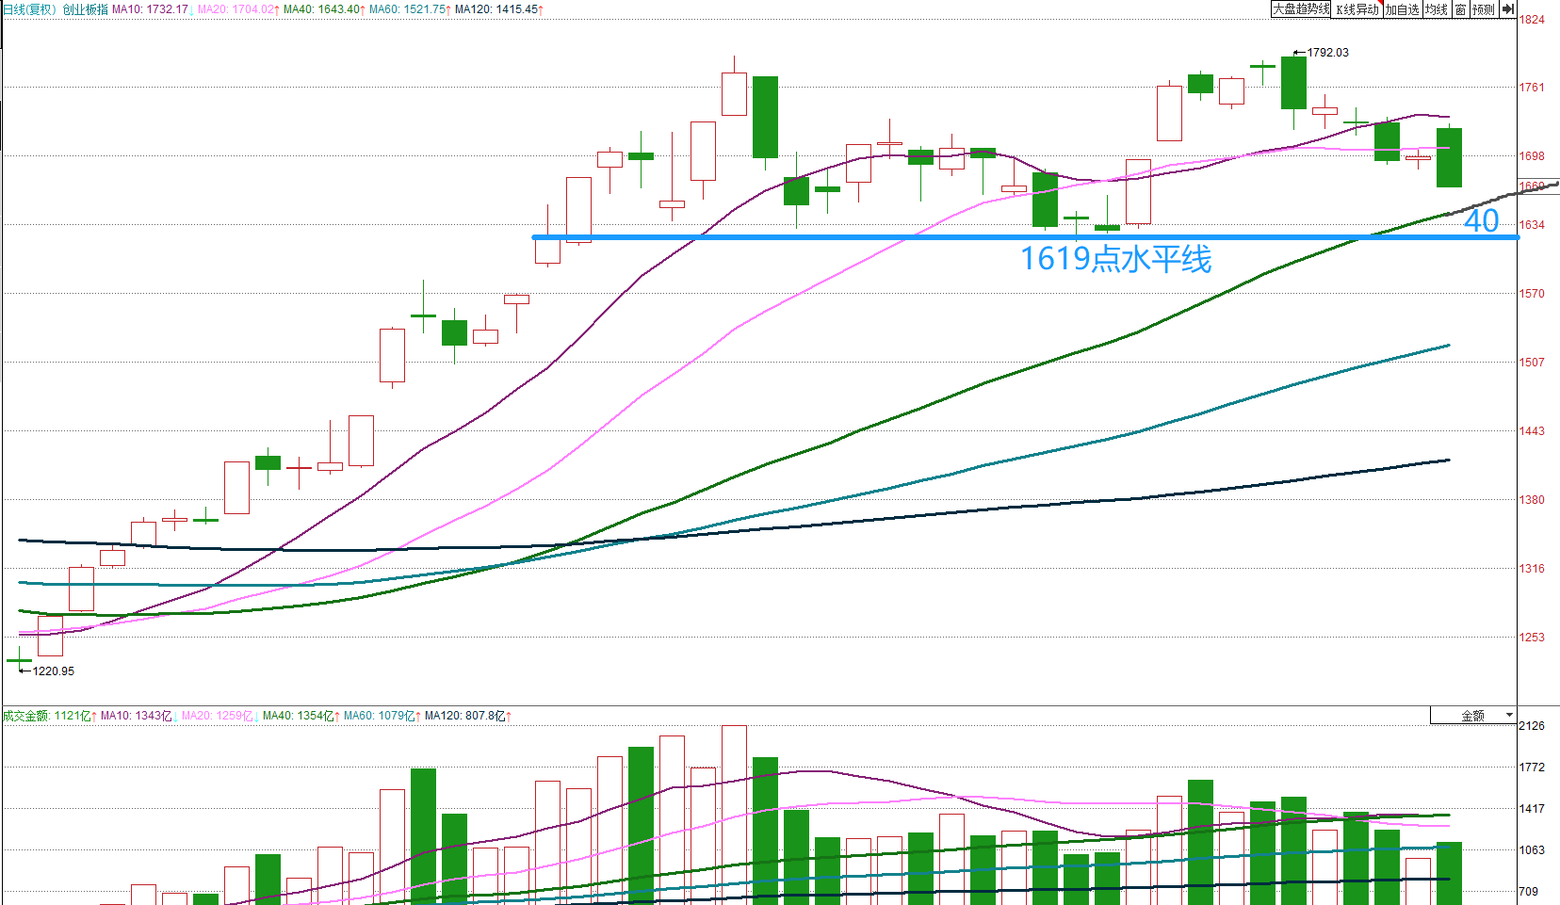Click the 2126 volume axis label
1560x905 pixels.
click(1532, 726)
